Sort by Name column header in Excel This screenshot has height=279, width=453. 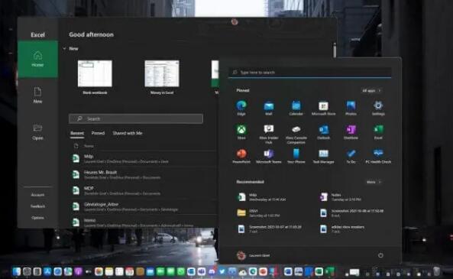pos(89,146)
